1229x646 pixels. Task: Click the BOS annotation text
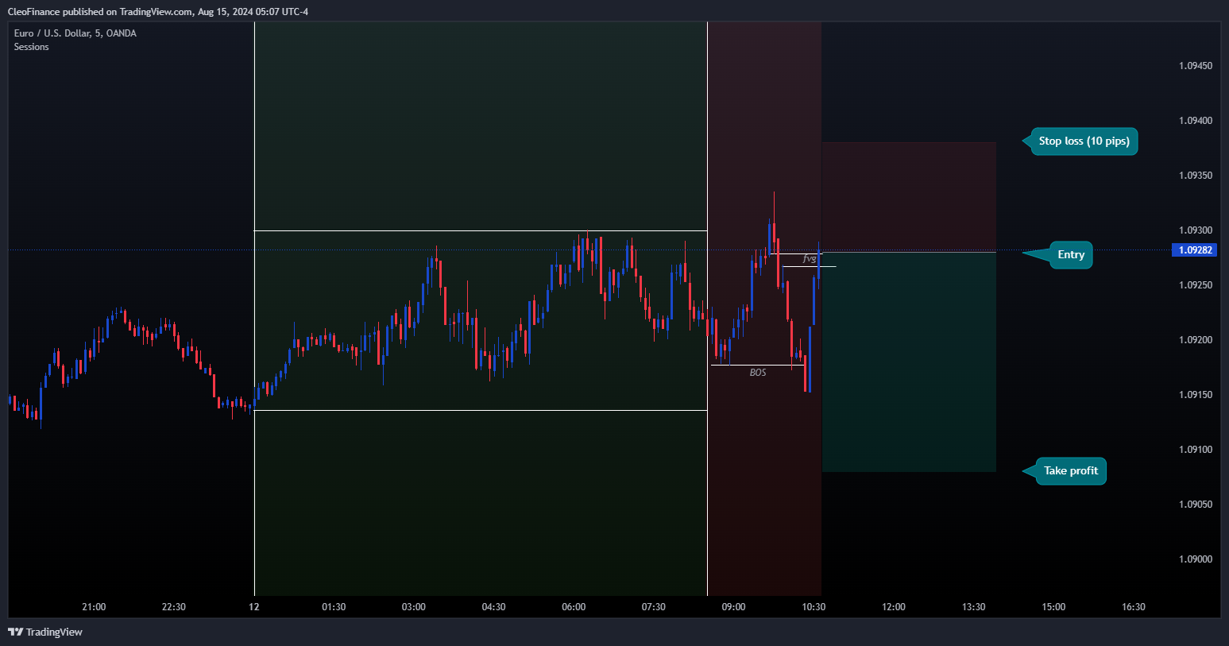tap(758, 373)
